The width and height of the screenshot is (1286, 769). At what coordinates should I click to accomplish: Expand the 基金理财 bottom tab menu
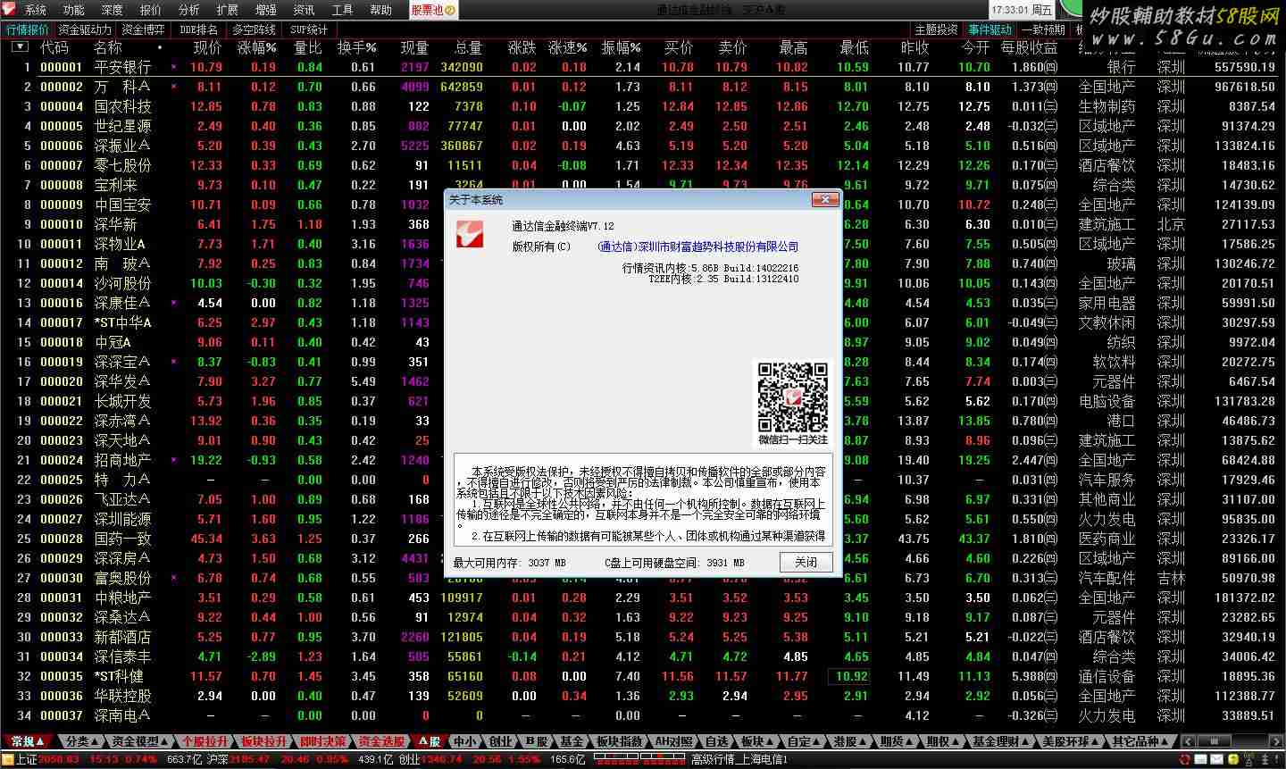[x=1000, y=741]
